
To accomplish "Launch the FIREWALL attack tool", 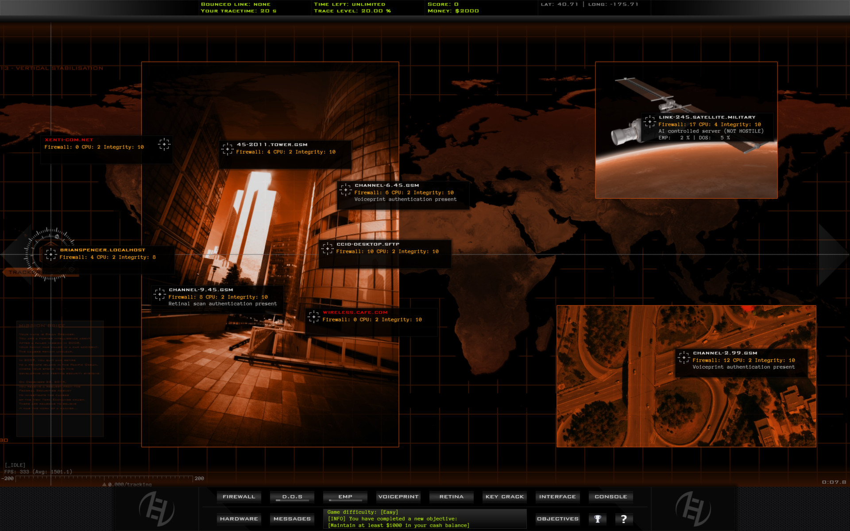I will tap(239, 496).
